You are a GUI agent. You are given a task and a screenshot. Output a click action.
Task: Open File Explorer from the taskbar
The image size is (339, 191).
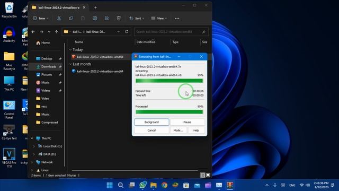pos(154,185)
